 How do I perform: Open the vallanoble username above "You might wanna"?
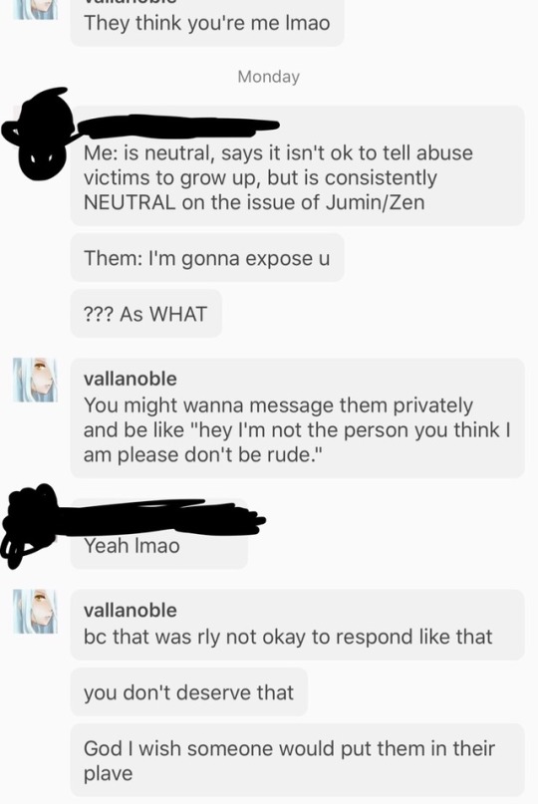click(x=131, y=379)
